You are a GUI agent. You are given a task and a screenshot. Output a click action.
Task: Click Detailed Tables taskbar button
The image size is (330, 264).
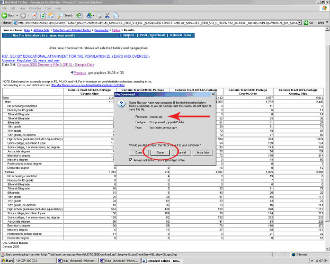tap(162, 261)
